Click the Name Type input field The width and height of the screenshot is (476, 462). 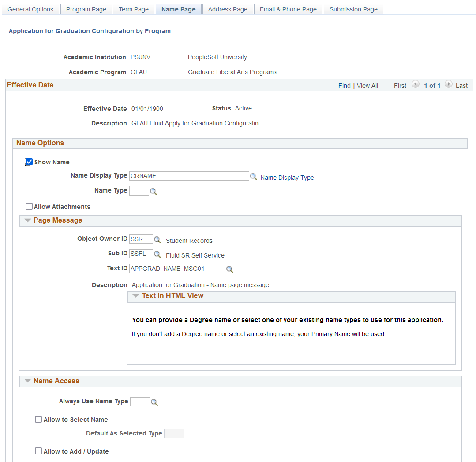[x=139, y=191]
